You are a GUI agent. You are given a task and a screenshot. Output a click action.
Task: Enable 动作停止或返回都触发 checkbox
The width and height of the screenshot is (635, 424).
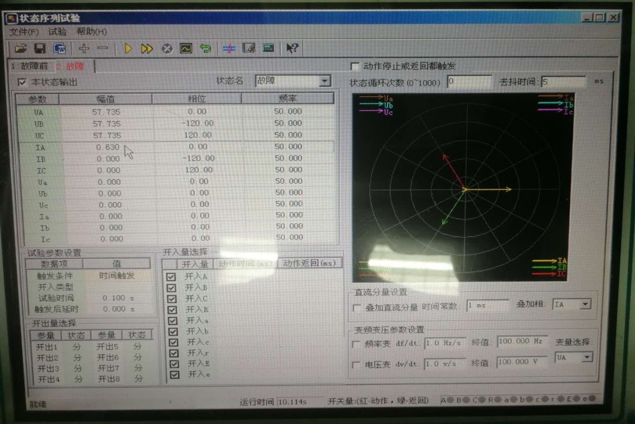click(355, 66)
